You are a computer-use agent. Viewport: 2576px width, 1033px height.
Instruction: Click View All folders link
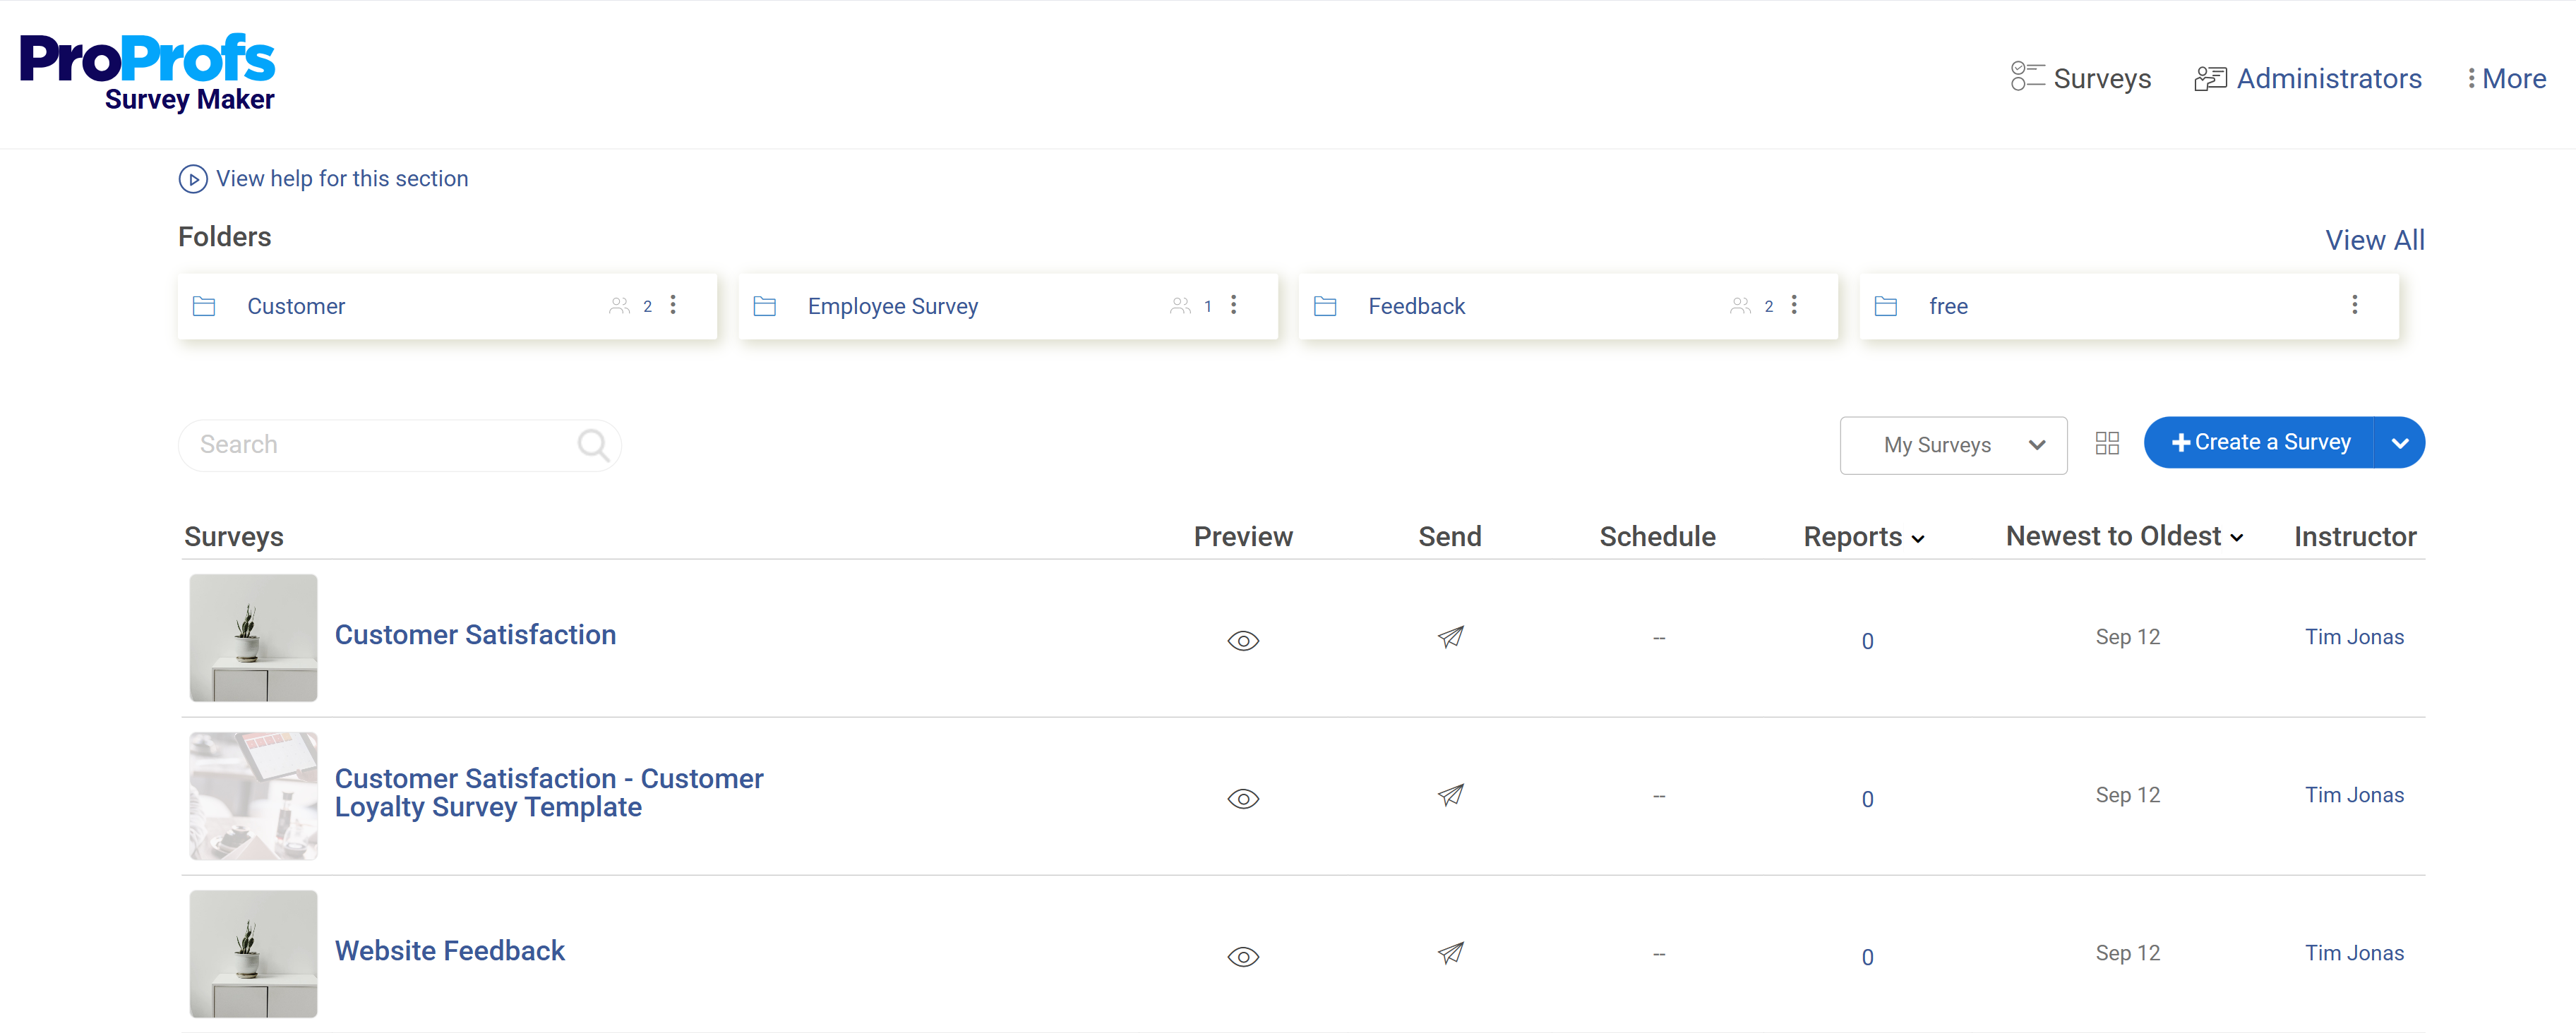point(2376,240)
